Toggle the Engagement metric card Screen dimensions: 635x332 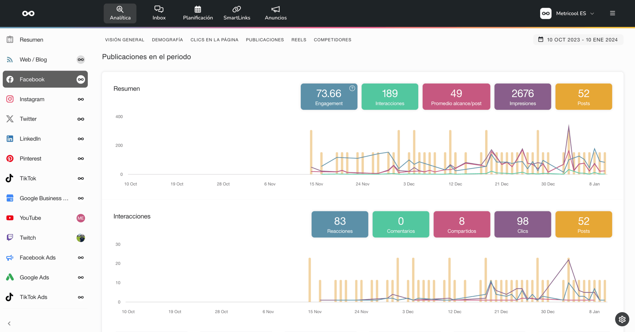329,97
